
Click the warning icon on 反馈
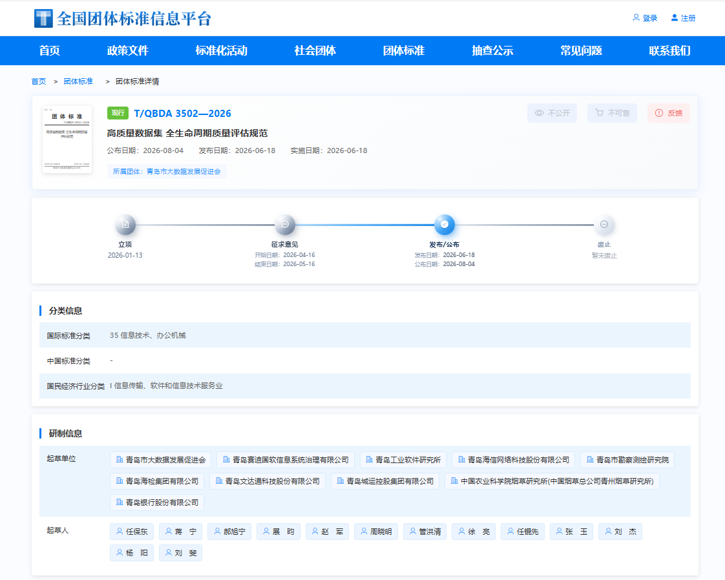pyautogui.click(x=659, y=113)
